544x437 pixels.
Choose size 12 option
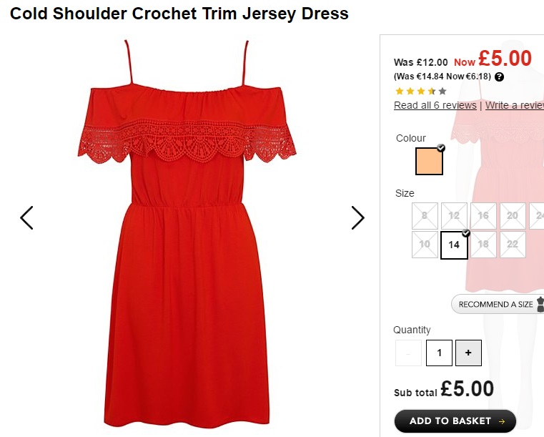pos(454,215)
